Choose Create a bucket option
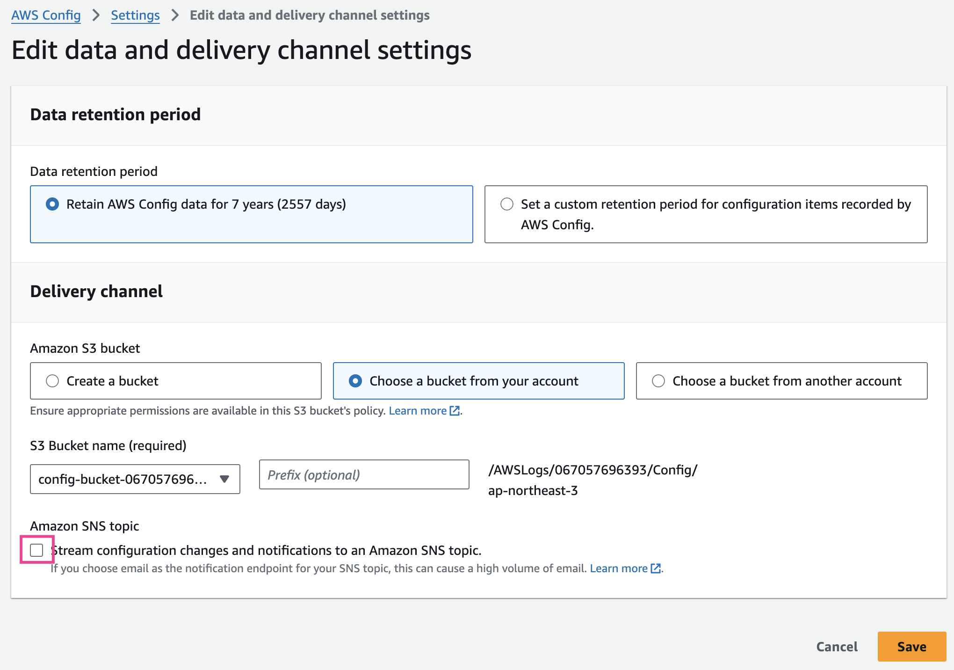The height and width of the screenshot is (670, 954). (x=52, y=381)
